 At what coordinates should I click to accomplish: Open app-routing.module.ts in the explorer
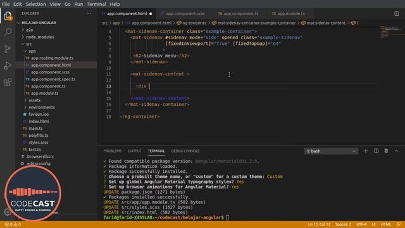coord(52,58)
